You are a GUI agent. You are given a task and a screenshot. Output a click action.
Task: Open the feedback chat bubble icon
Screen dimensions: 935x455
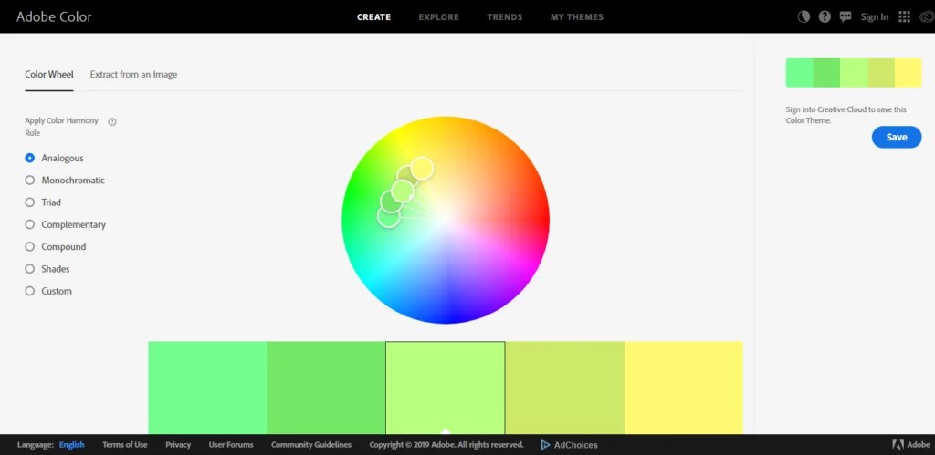click(846, 16)
